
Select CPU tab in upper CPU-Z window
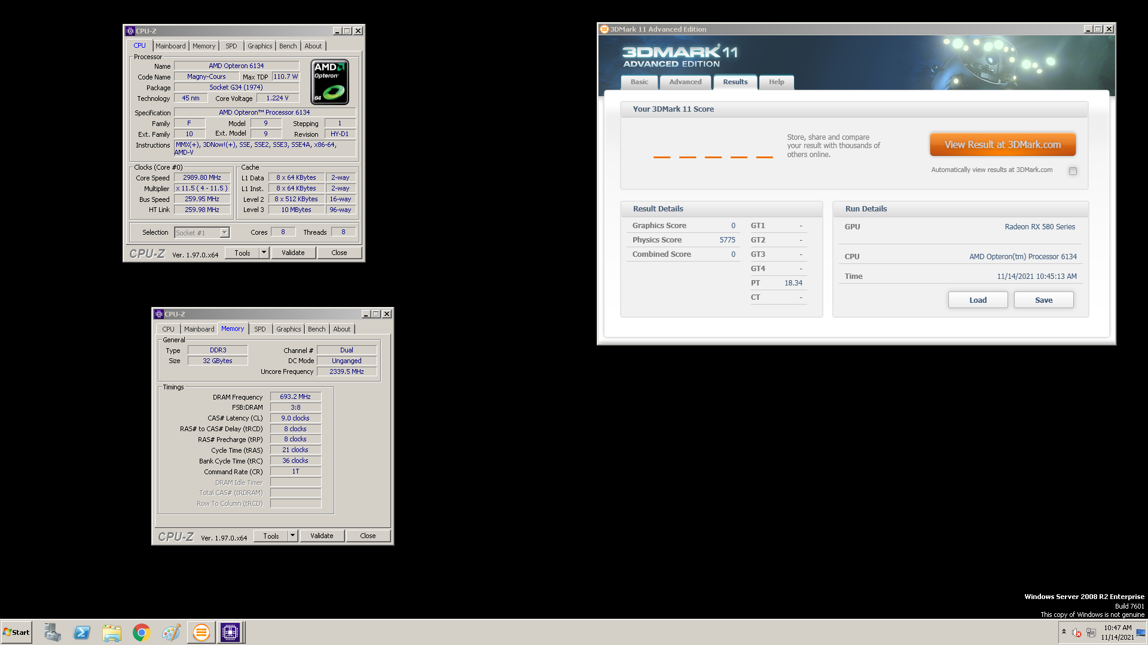pyautogui.click(x=139, y=46)
